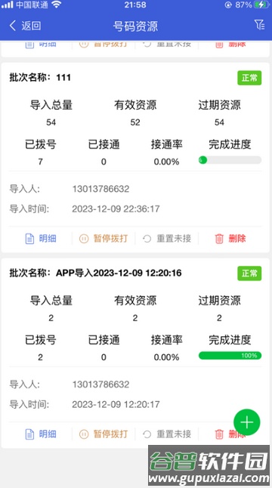Screen dimensions: 272x488
Task: Open 明细 for APP导入 batch
Action: click(x=41, y=434)
